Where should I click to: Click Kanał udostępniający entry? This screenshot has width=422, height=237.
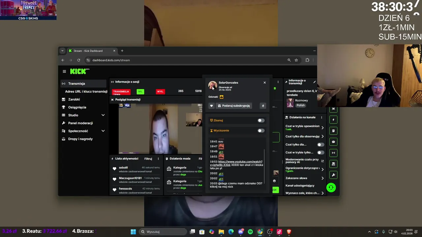click(300, 186)
